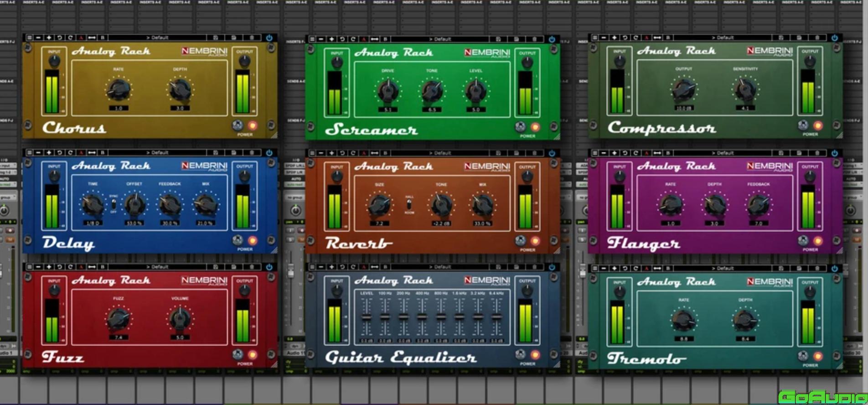
Task: Click the Depth knob on Tremolo
Action: (x=745, y=320)
